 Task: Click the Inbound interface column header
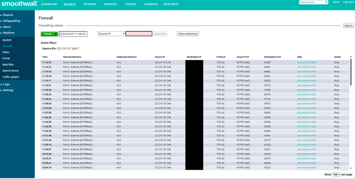tap(72, 57)
